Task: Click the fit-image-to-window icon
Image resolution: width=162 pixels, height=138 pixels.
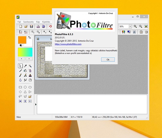Action: click(146, 26)
